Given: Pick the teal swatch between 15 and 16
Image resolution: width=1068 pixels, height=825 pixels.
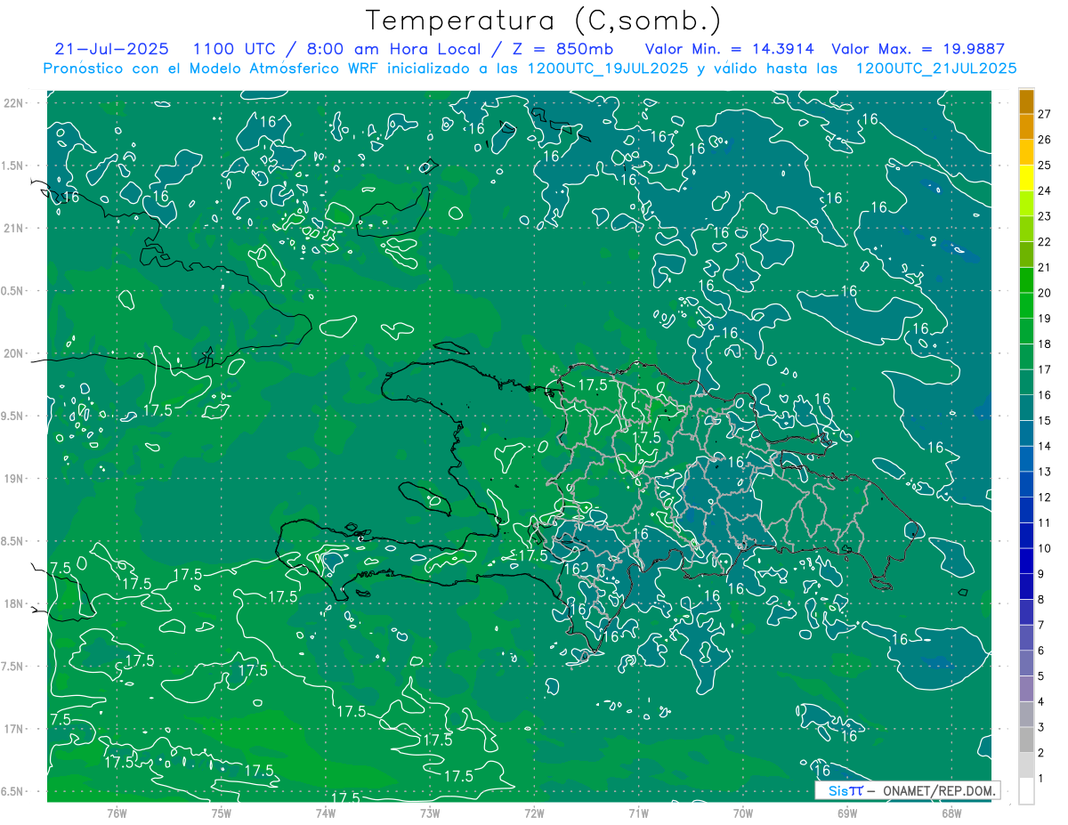Looking at the screenshot, I should [1026, 407].
